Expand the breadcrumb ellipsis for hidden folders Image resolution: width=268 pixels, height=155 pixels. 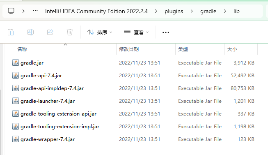[35, 11]
